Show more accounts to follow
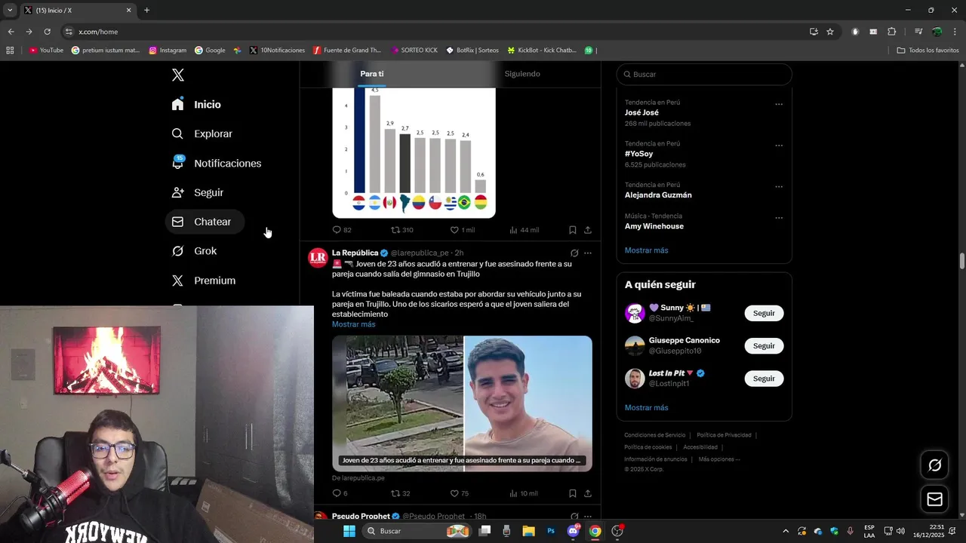Screen dimensions: 966x543 646,408
